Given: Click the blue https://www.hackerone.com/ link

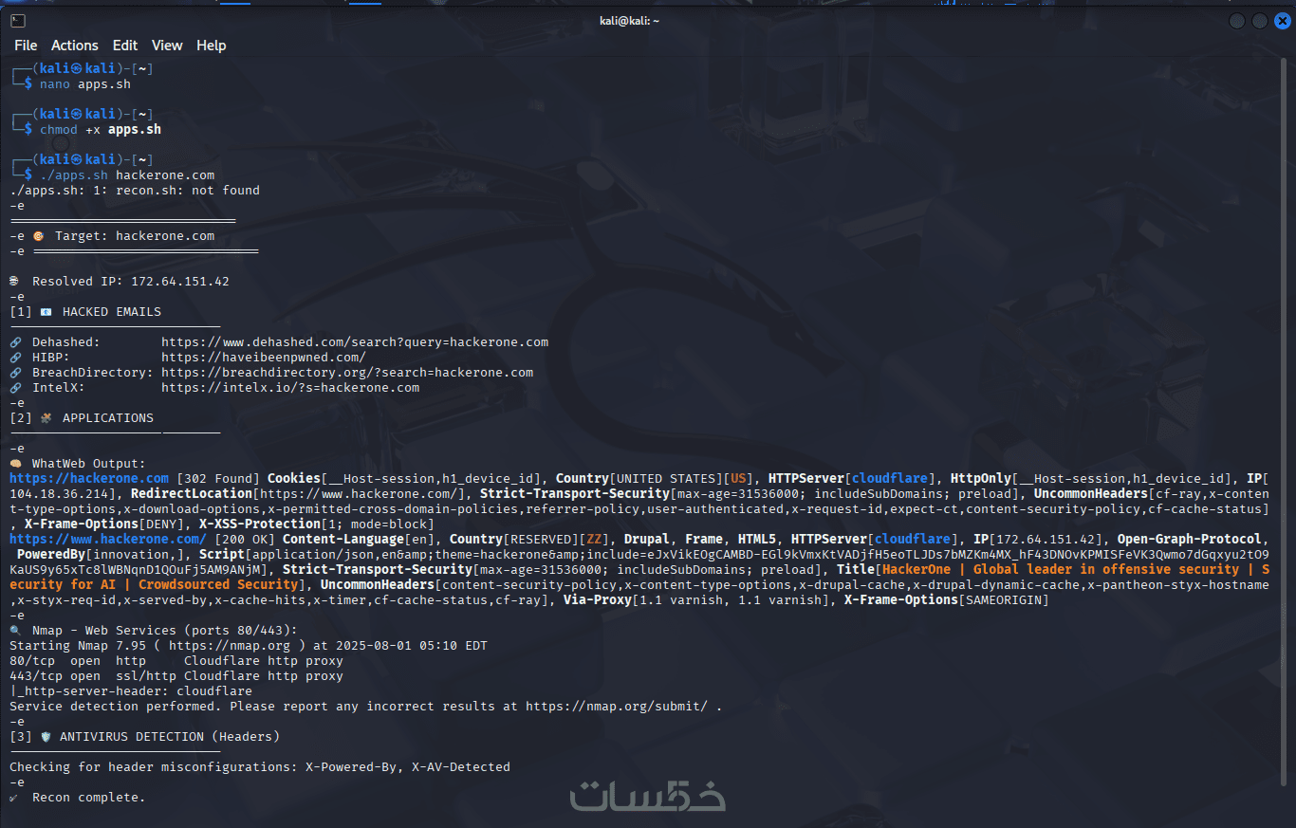Looking at the screenshot, I should tap(108, 540).
